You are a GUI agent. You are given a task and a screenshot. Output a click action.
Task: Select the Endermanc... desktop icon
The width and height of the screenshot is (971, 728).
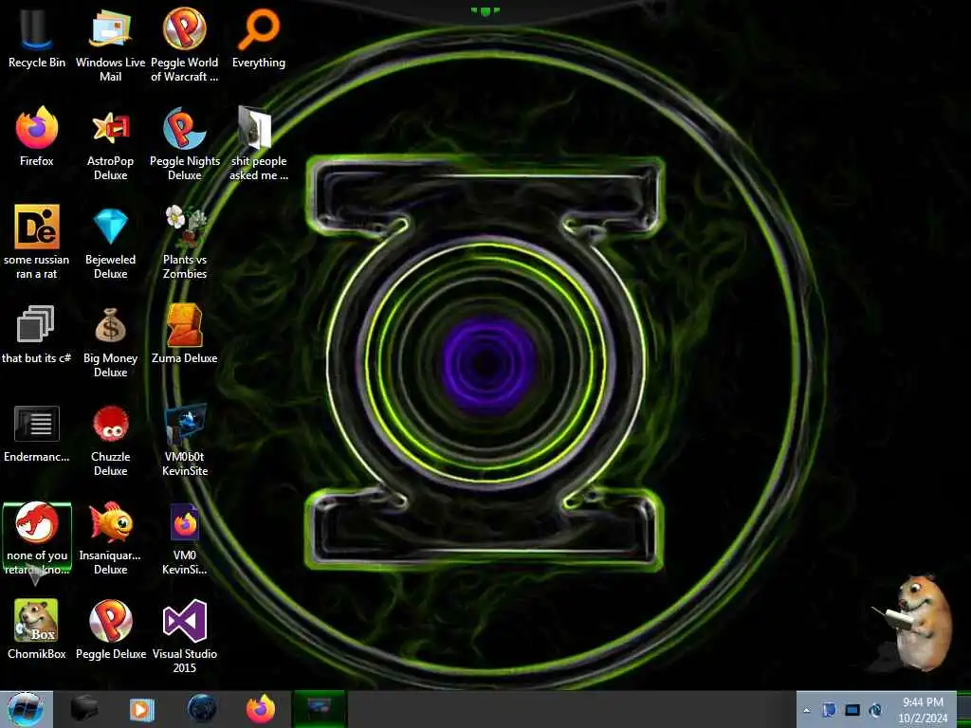(37, 432)
